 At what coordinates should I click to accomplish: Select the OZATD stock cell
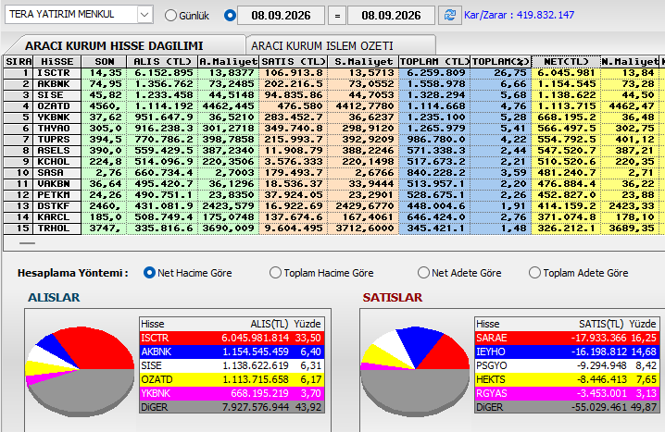click(x=57, y=106)
